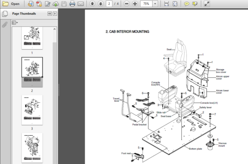
Task: Click the page number input field
Action: pos(109,4)
